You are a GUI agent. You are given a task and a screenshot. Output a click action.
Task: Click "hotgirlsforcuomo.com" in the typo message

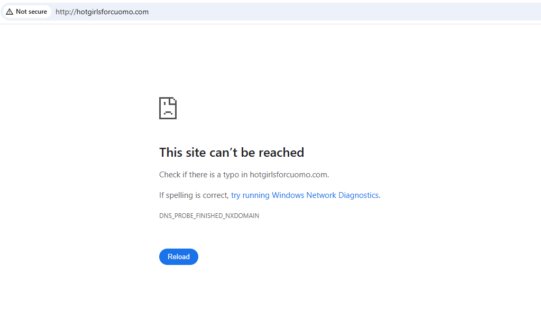[x=288, y=175]
